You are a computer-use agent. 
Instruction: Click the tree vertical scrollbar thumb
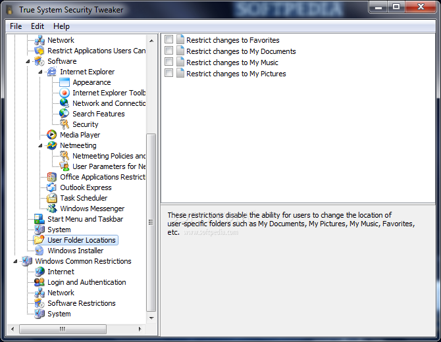pos(151,222)
